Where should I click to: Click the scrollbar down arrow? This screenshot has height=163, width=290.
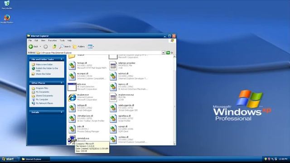pyautogui.click(x=174, y=144)
